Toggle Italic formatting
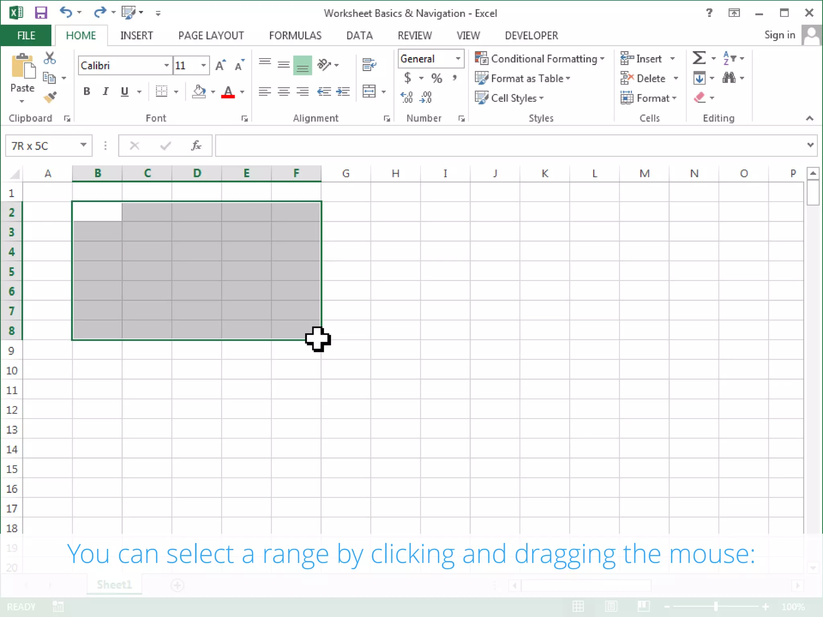Viewport: 823px width, 617px height. 105,92
